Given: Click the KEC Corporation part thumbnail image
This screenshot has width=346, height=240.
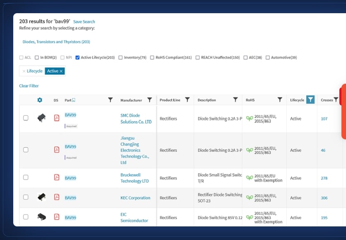Looking at the screenshot, I should [x=41, y=197].
